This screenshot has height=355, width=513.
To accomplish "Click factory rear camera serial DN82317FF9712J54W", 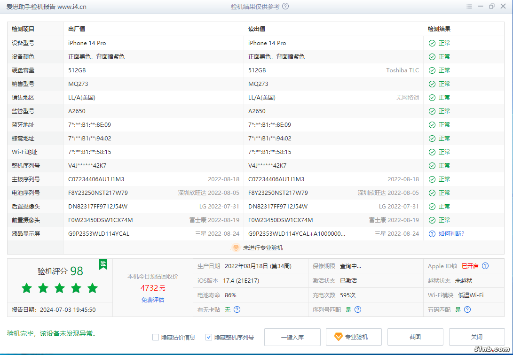I will (98, 207).
